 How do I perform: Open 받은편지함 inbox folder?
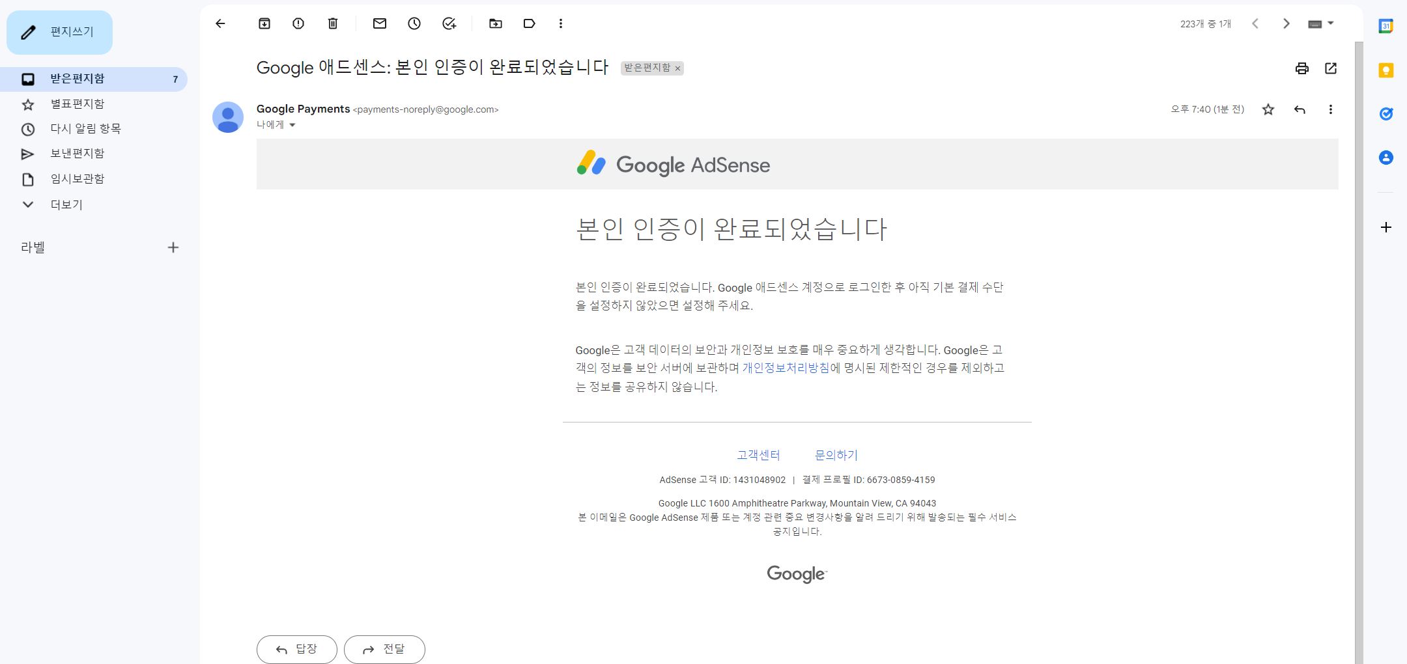tap(94, 79)
